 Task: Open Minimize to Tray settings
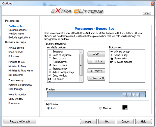(17, 66)
